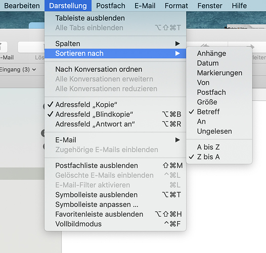The width and height of the screenshot is (266, 253).
Task: Open the E-Mail menu in menu bar
Action: tap(145, 6)
